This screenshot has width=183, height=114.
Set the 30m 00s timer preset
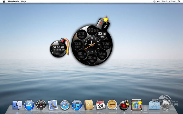coord(92,59)
